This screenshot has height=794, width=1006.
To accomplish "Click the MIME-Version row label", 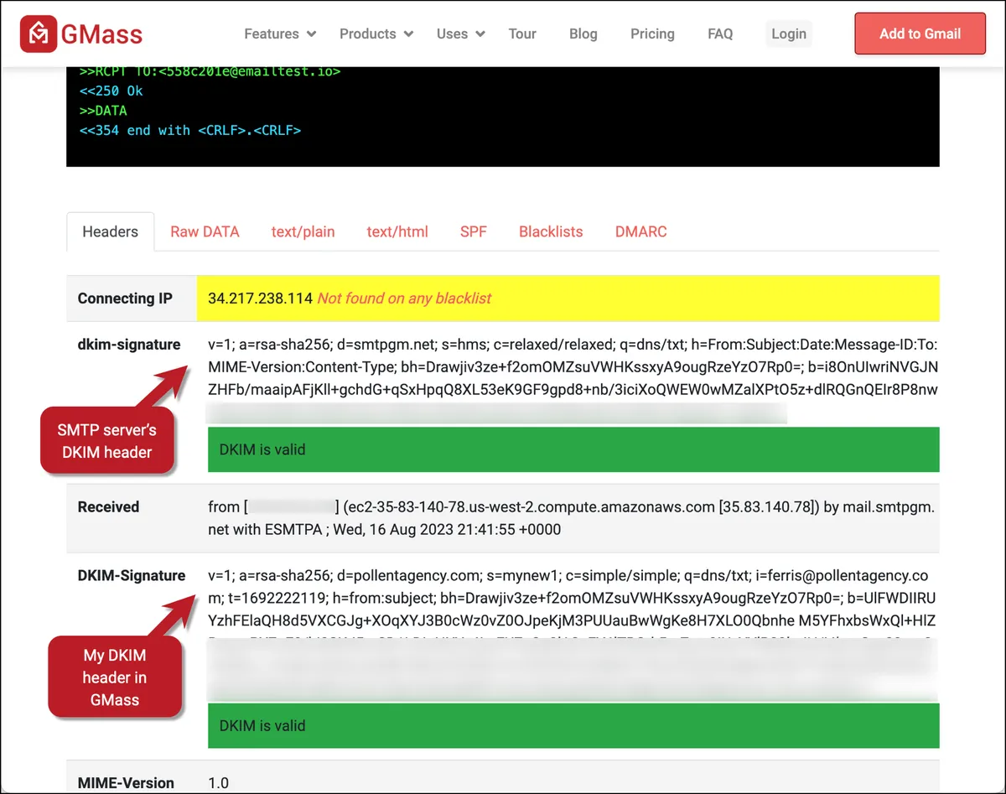I will [x=126, y=782].
